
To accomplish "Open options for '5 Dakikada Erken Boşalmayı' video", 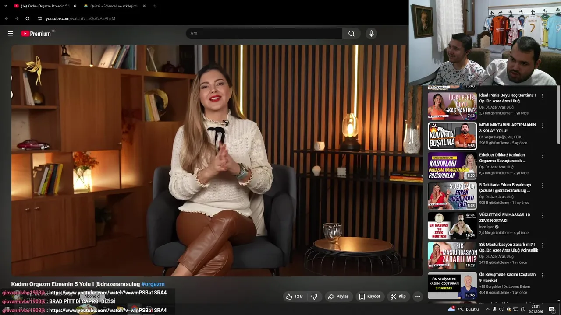I will point(543,185).
